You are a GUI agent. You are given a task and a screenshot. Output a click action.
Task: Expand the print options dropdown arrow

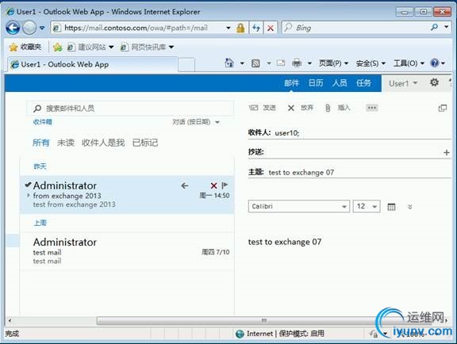tap(309, 63)
